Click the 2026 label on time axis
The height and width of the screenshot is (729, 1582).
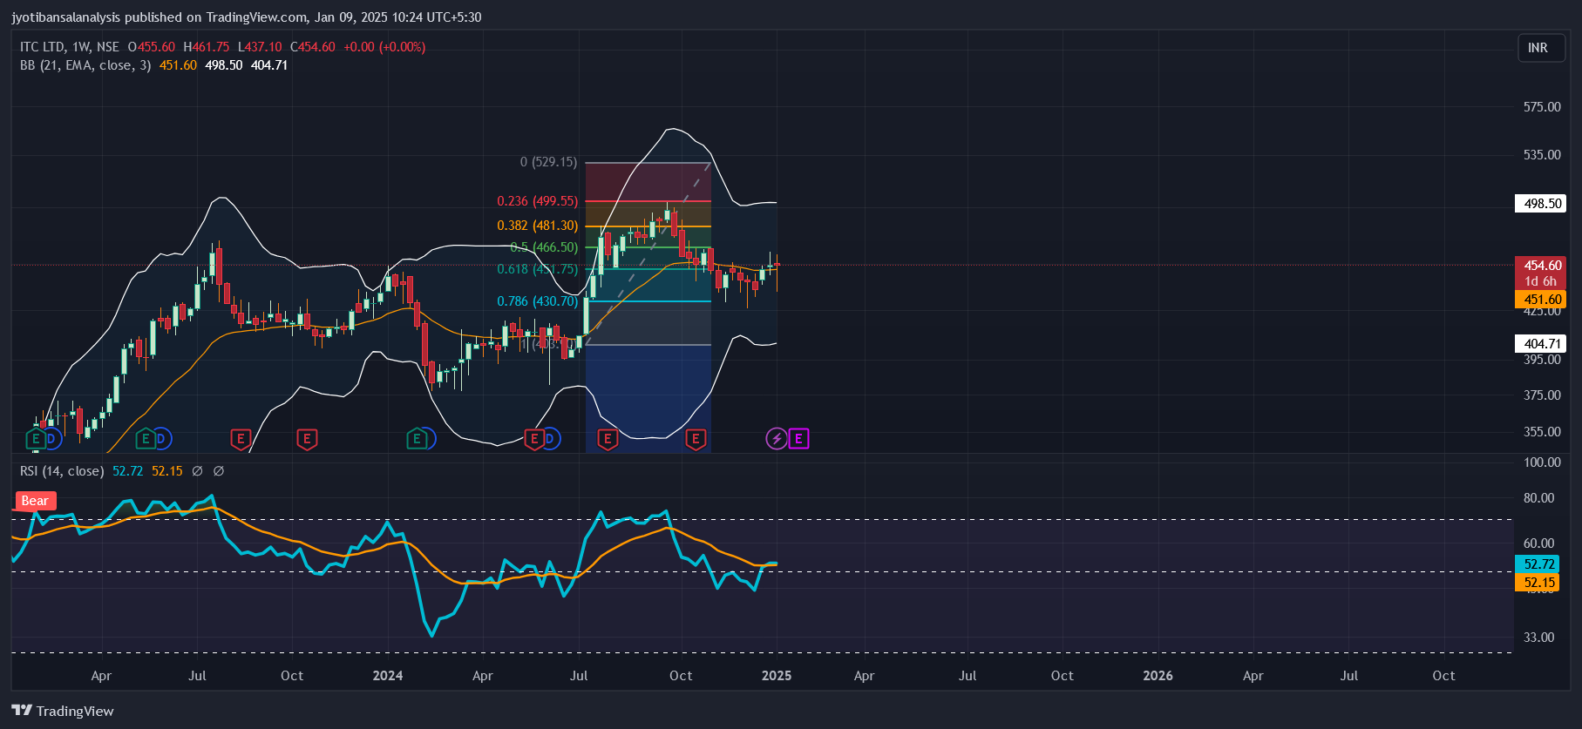pos(1158,676)
